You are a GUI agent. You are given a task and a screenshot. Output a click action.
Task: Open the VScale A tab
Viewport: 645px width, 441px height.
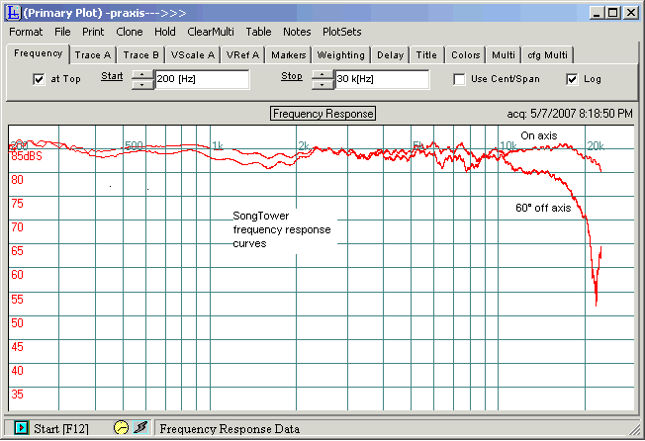192,54
